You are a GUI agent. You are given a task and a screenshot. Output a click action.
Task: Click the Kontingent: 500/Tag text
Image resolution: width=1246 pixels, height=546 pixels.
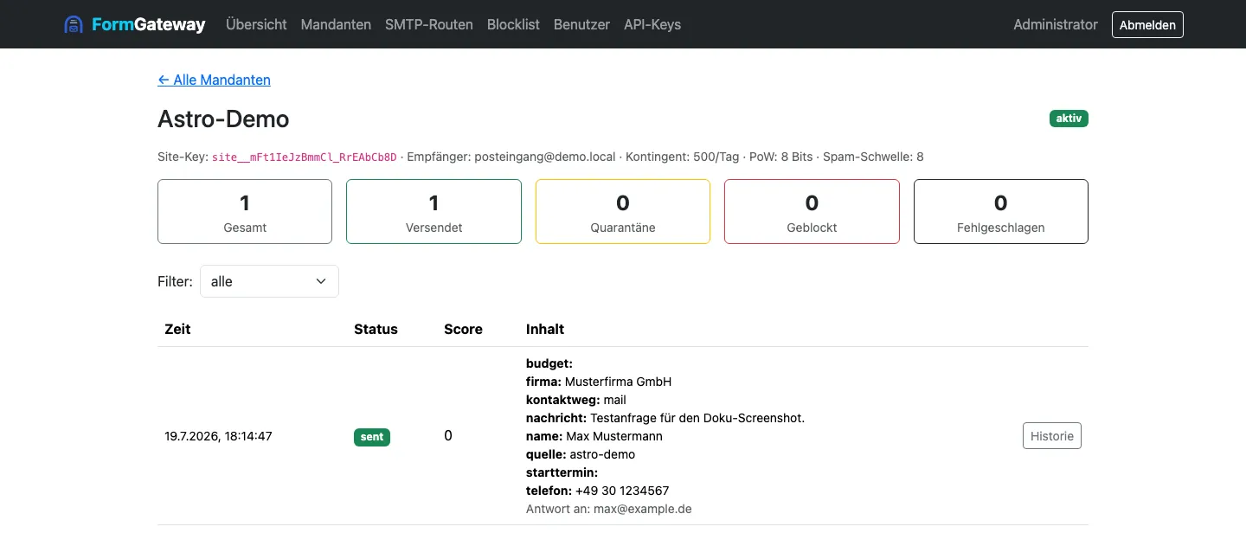pyautogui.click(x=683, y=157)
